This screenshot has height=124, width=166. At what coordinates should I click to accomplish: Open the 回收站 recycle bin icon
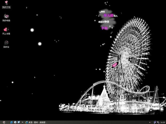[6, 43]
